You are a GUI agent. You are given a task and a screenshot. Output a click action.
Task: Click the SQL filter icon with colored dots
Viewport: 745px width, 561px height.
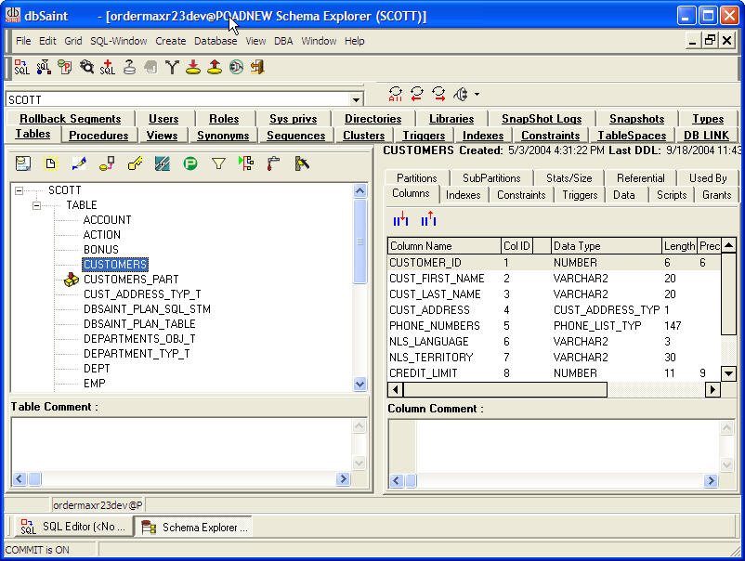point(44,68)
